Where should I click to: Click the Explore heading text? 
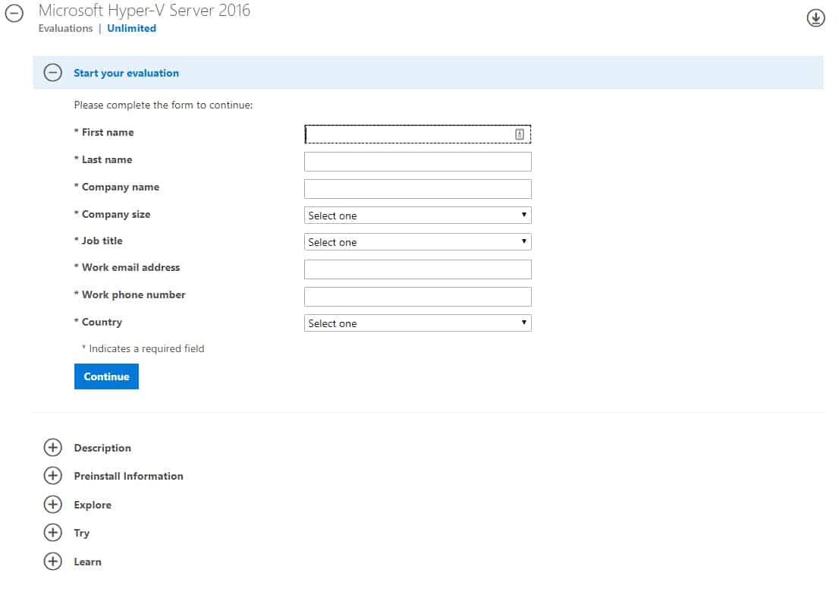93,505
